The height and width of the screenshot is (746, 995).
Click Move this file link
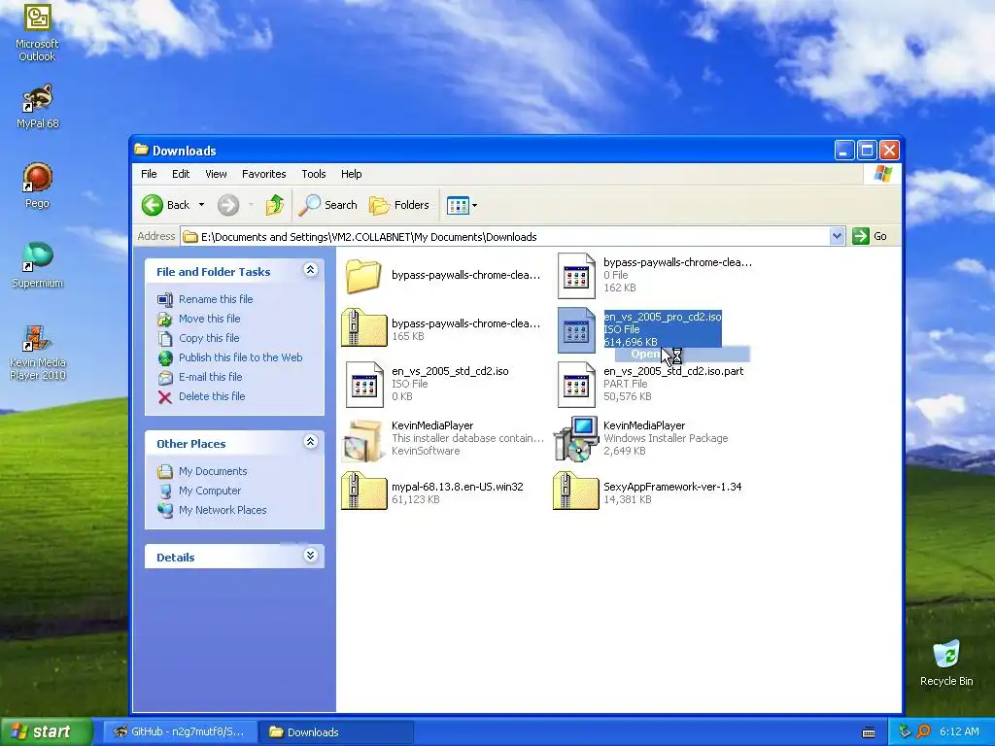tap(210, 319)
